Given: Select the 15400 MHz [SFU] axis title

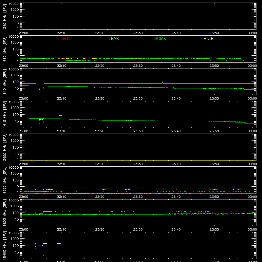Looking at the screenshot, I should (x=4, y=245).
